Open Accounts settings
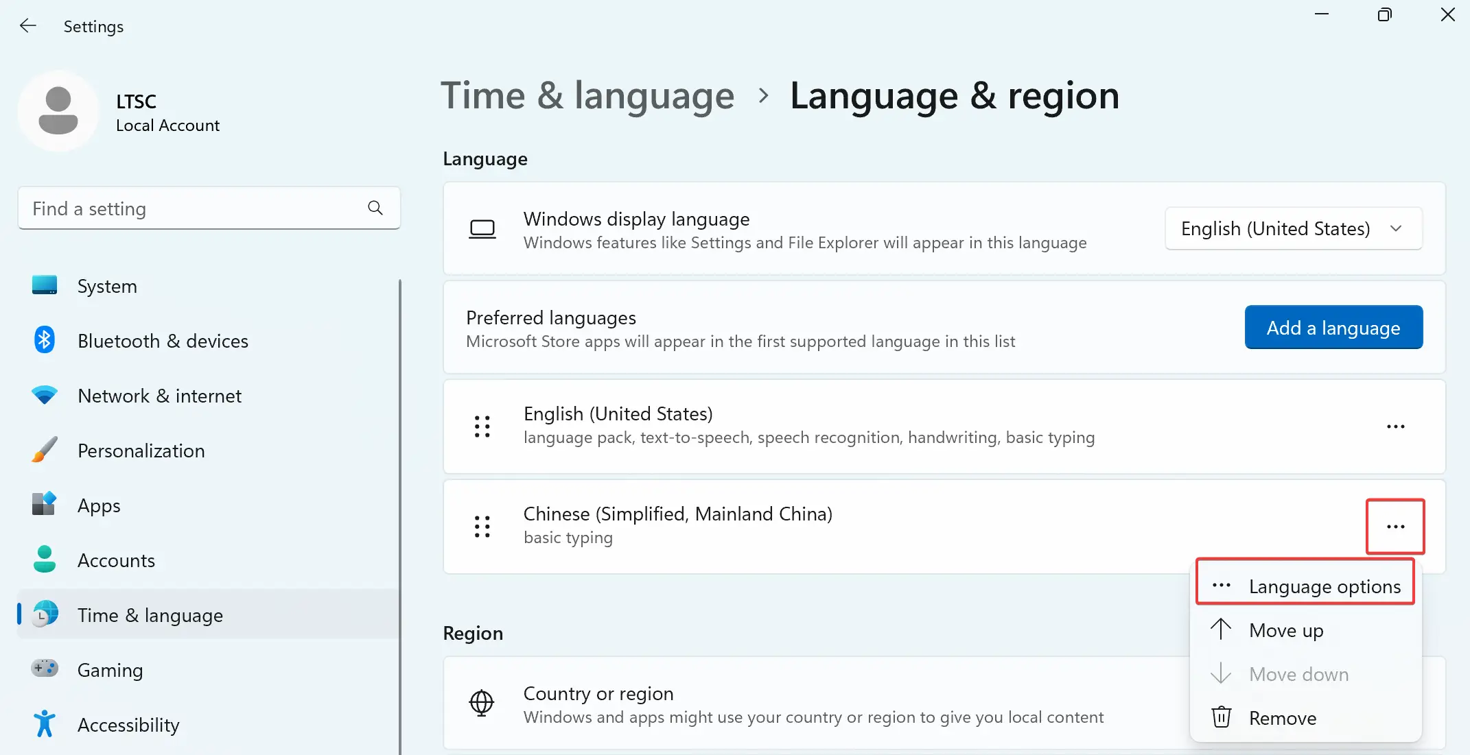The width and height of the screenshot is (1470, 755). click(x=116, y=560)
